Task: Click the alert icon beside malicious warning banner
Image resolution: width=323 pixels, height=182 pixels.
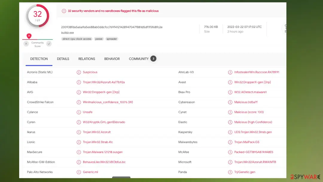Action: pyautogui.click(x=64, y=11)
